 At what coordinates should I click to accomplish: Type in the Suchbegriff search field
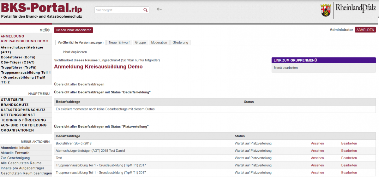(x=118, y=10)
